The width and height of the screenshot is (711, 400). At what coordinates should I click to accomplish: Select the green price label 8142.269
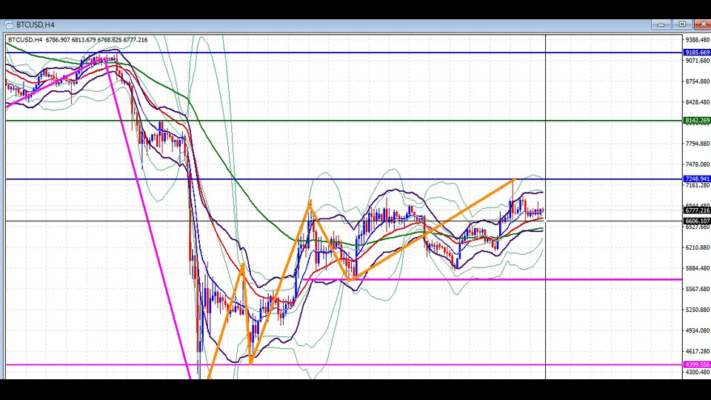tap(697, 121)
